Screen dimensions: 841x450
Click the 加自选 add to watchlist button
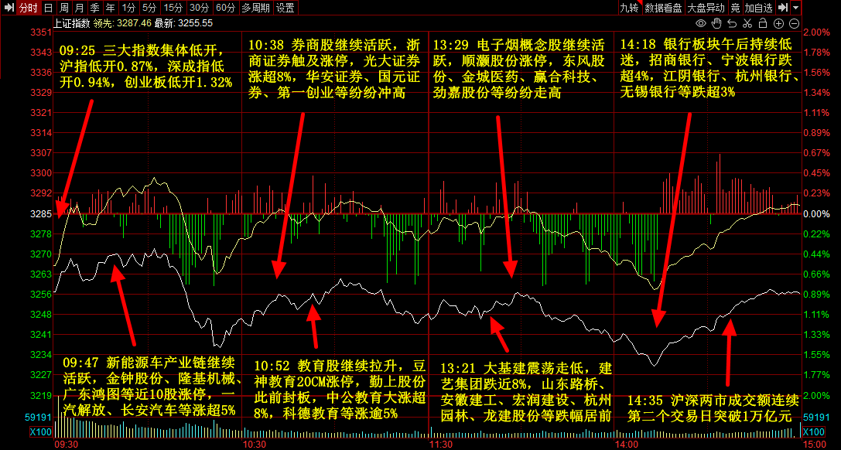point(759,8)
